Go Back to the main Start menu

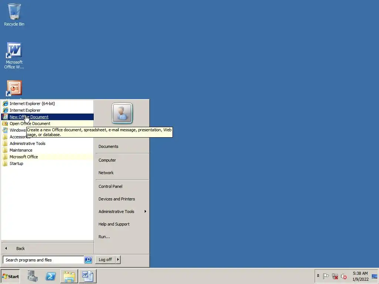click(x=47, y=248)
